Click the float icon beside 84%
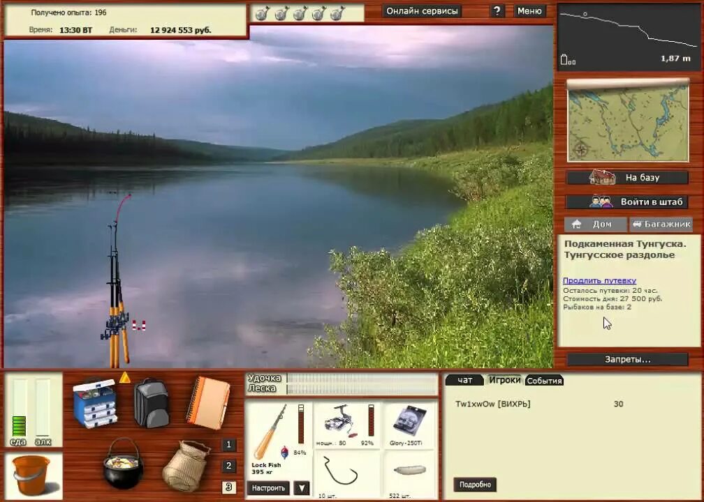This screenshot has height=502, width=704. click(x=285, y=452)
